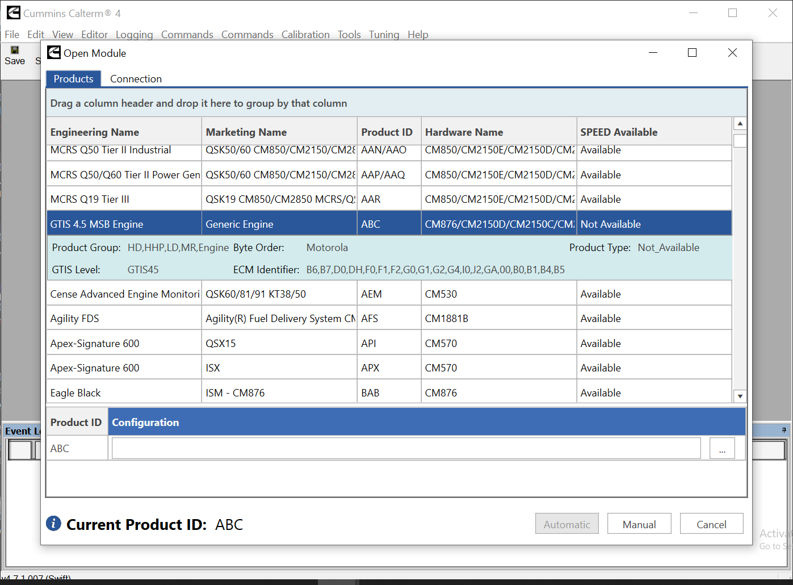
Task: Click the Cummins logo in Open Module title
Action: (x=54, y=53)
